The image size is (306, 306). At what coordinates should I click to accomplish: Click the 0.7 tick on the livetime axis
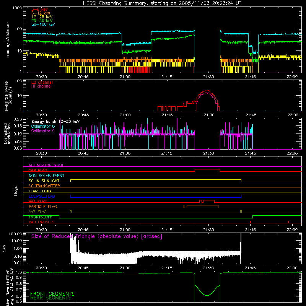(x=19, y=290)
